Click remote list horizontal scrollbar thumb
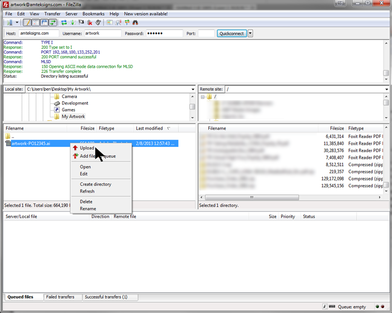Image resolution: width=392 pixels, height=313 pixels. [x=252, y=197]
